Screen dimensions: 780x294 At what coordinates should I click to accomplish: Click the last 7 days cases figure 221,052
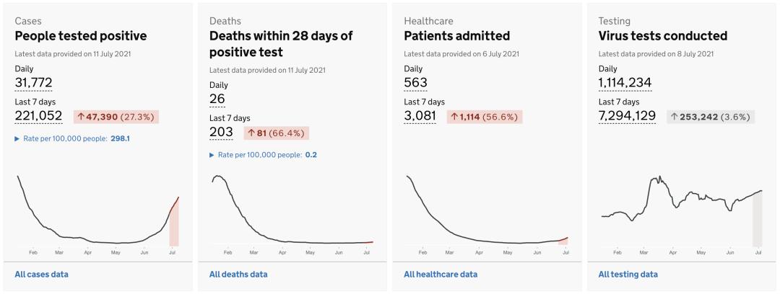[x=38, y=116]
